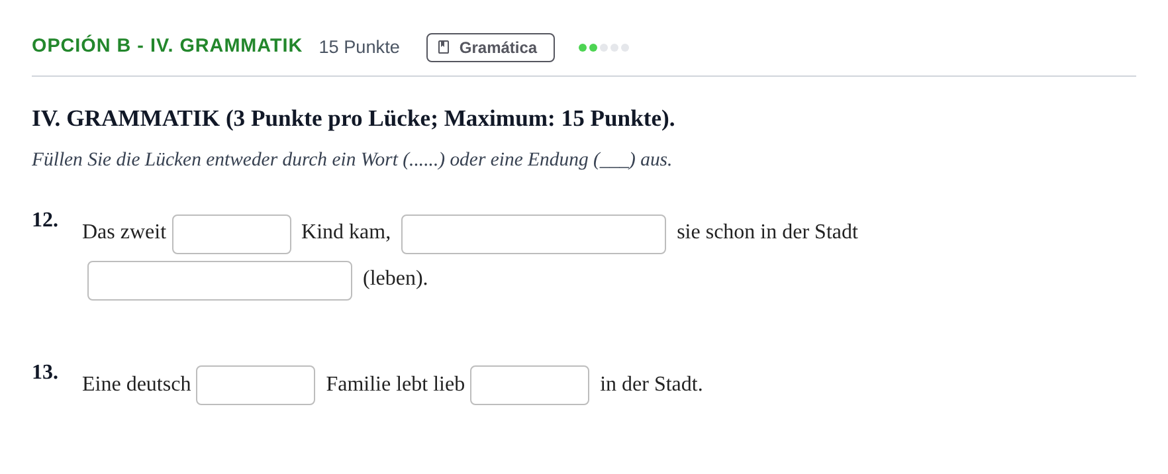Select question number 12
The width and height of the screenshot is (1168, 474).
[x=45, y=220]
